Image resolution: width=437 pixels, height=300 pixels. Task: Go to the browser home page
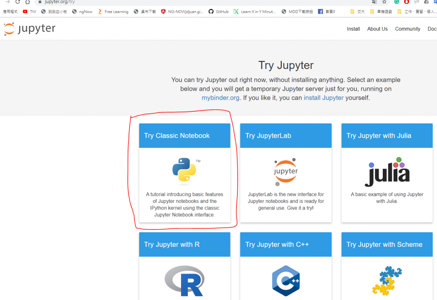[27, 2]
